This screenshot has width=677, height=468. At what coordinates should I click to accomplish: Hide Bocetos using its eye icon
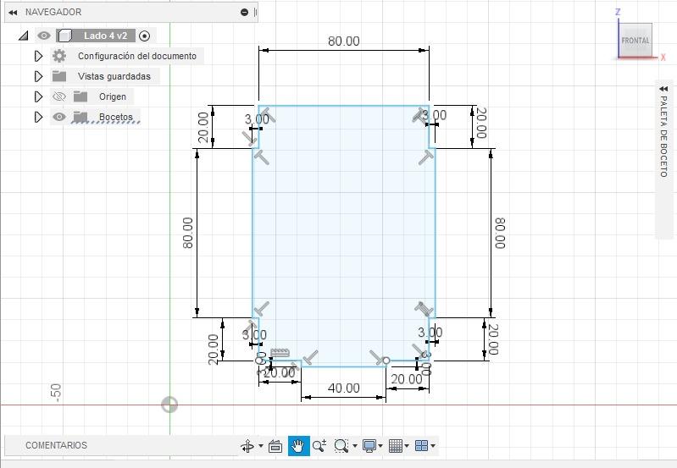pos(59,117)
